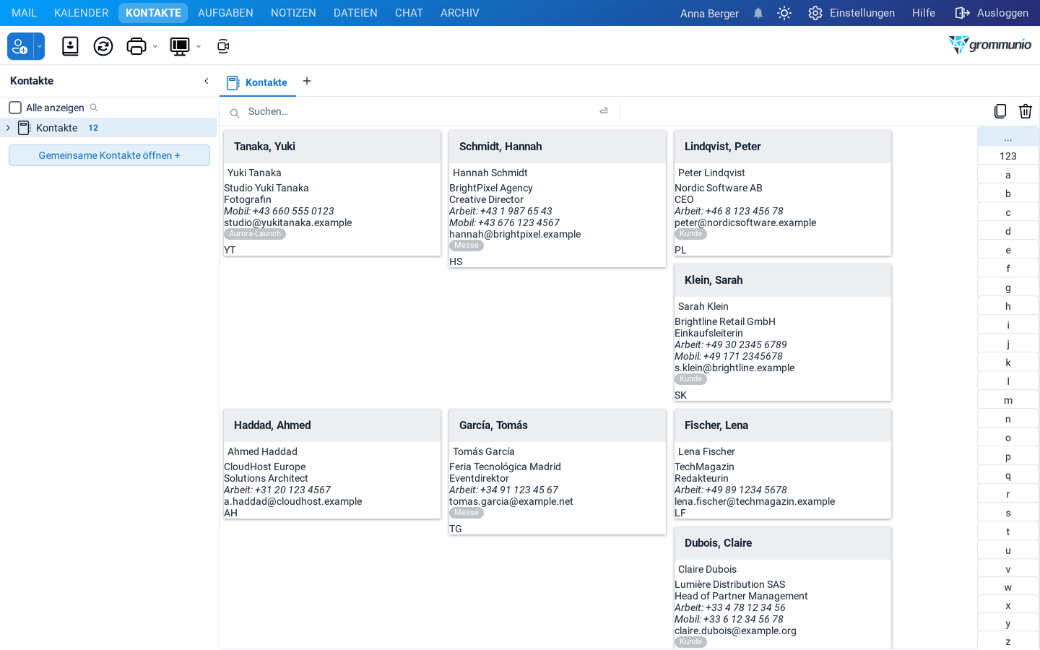Viewport: 1040px width, 650px height.
Task: Click the Aurora-Launch category tag
Action: (255, 234)
